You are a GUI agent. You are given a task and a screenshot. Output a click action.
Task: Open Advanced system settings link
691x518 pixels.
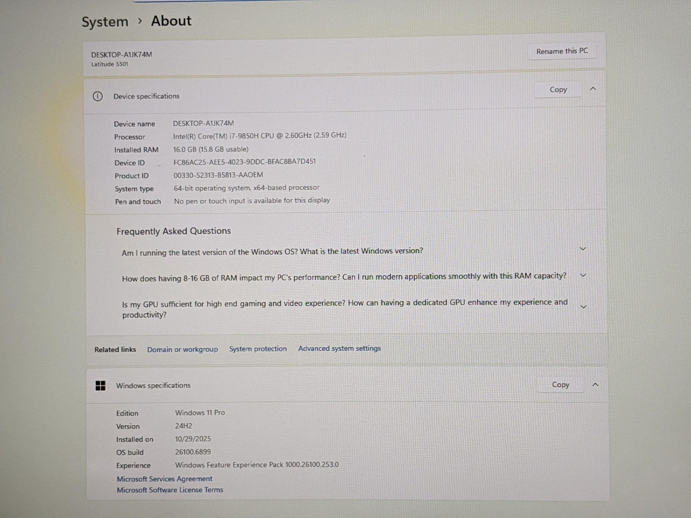(339, 348)
